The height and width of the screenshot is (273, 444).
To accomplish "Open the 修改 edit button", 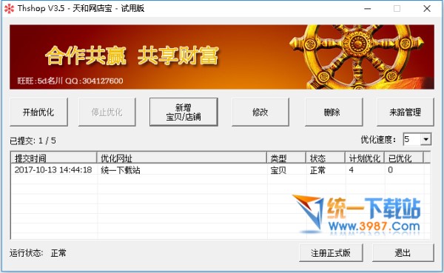I will [x=260, y=112].
